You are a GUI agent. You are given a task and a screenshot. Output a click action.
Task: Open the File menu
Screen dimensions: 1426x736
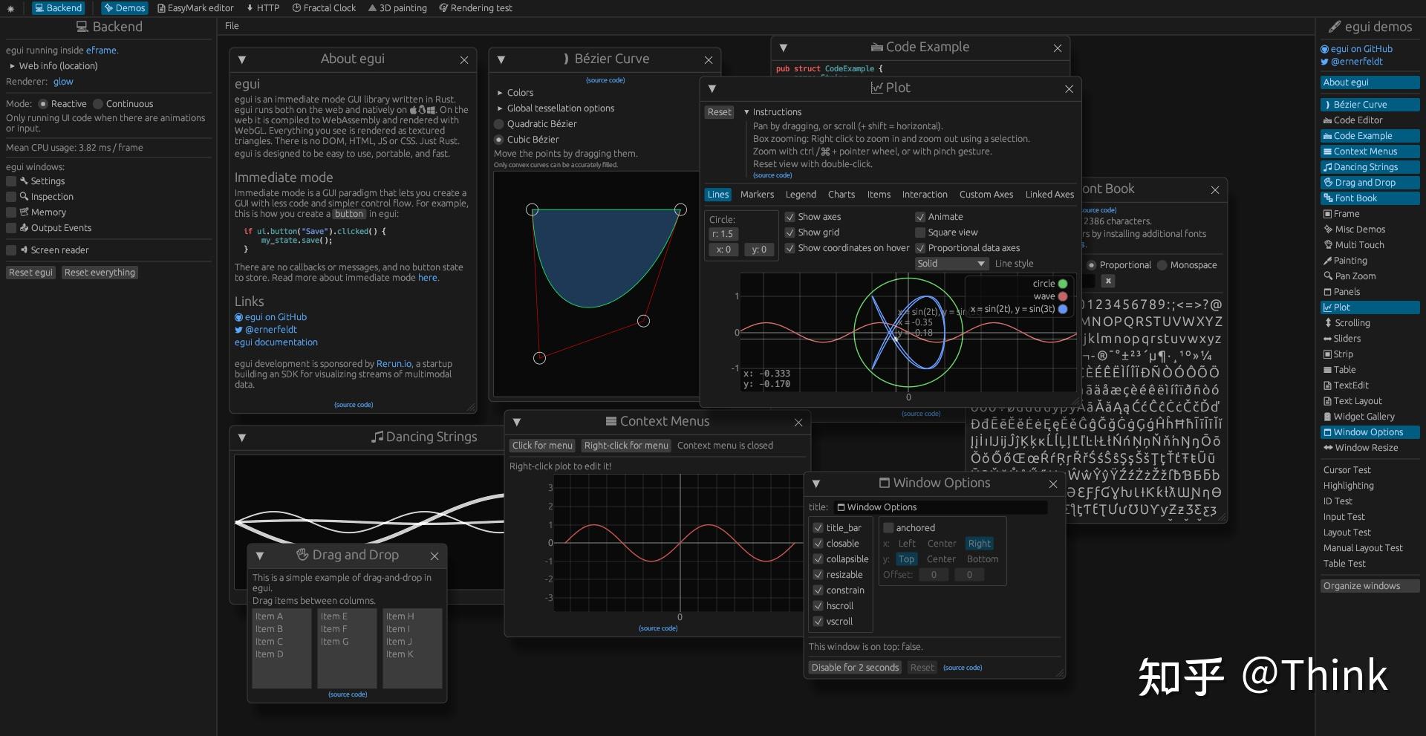coord(231,26)
